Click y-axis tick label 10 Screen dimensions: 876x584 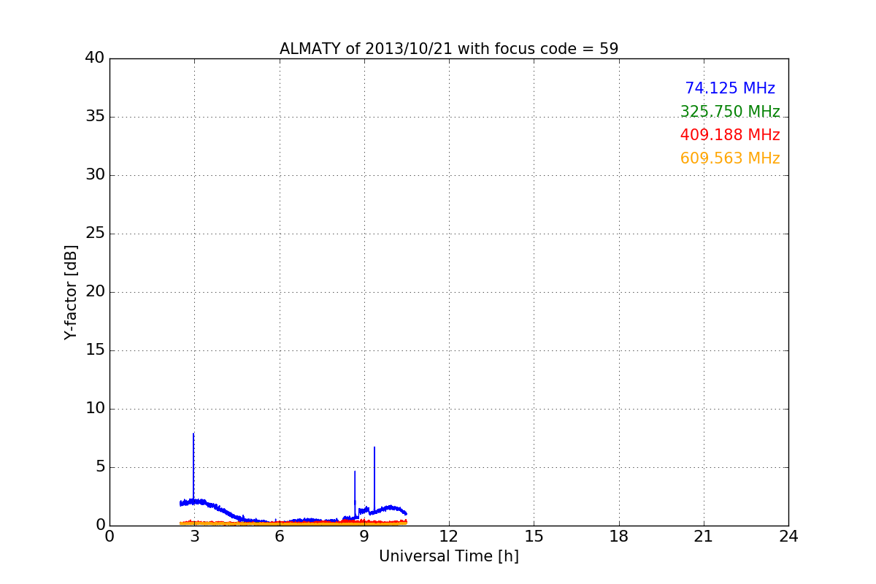[x=95, y=409]
